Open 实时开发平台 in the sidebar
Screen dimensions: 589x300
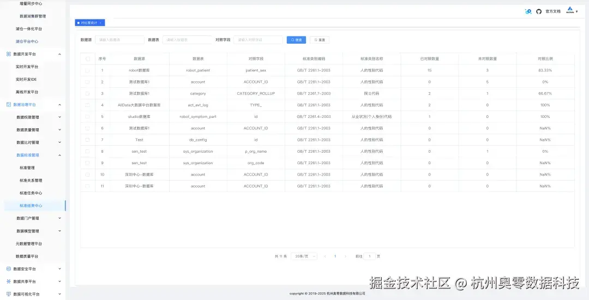[x=27, y=67]
